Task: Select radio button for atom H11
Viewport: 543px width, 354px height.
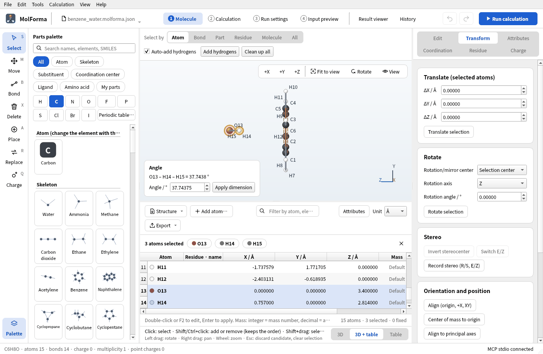Action: 152,267
